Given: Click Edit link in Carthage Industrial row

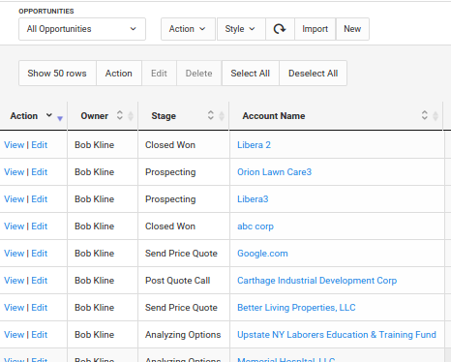Looking at the screenshot, I should tap(40, 281).
